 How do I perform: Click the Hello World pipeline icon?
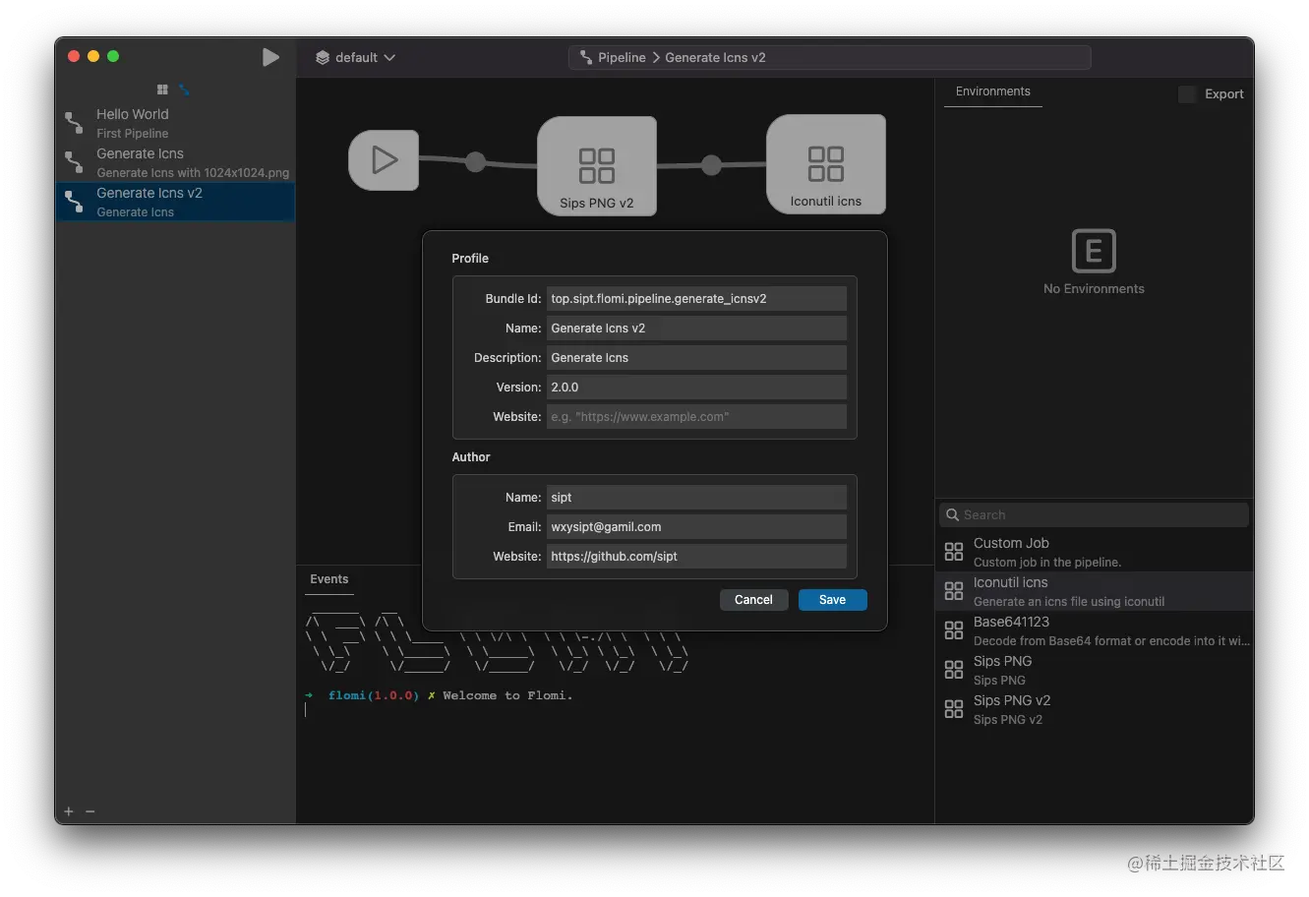[x=74, y=123]
